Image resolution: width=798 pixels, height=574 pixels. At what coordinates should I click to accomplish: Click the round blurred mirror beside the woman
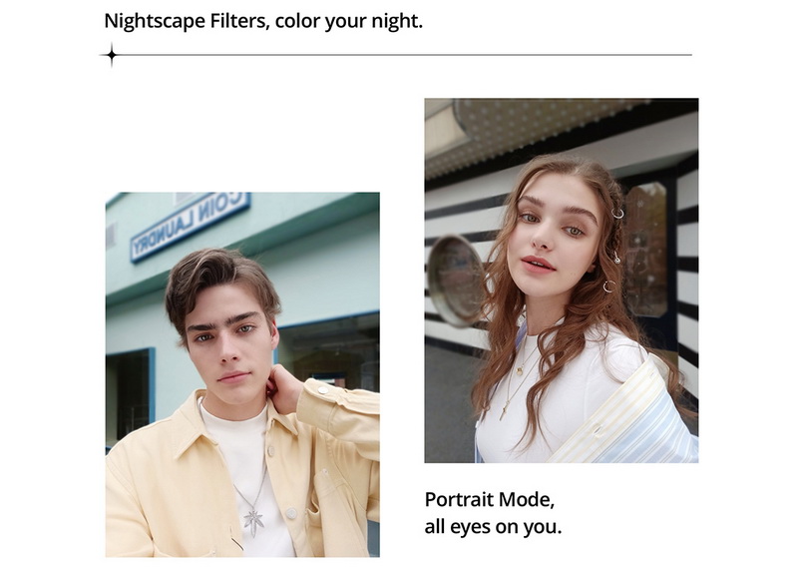456,281
